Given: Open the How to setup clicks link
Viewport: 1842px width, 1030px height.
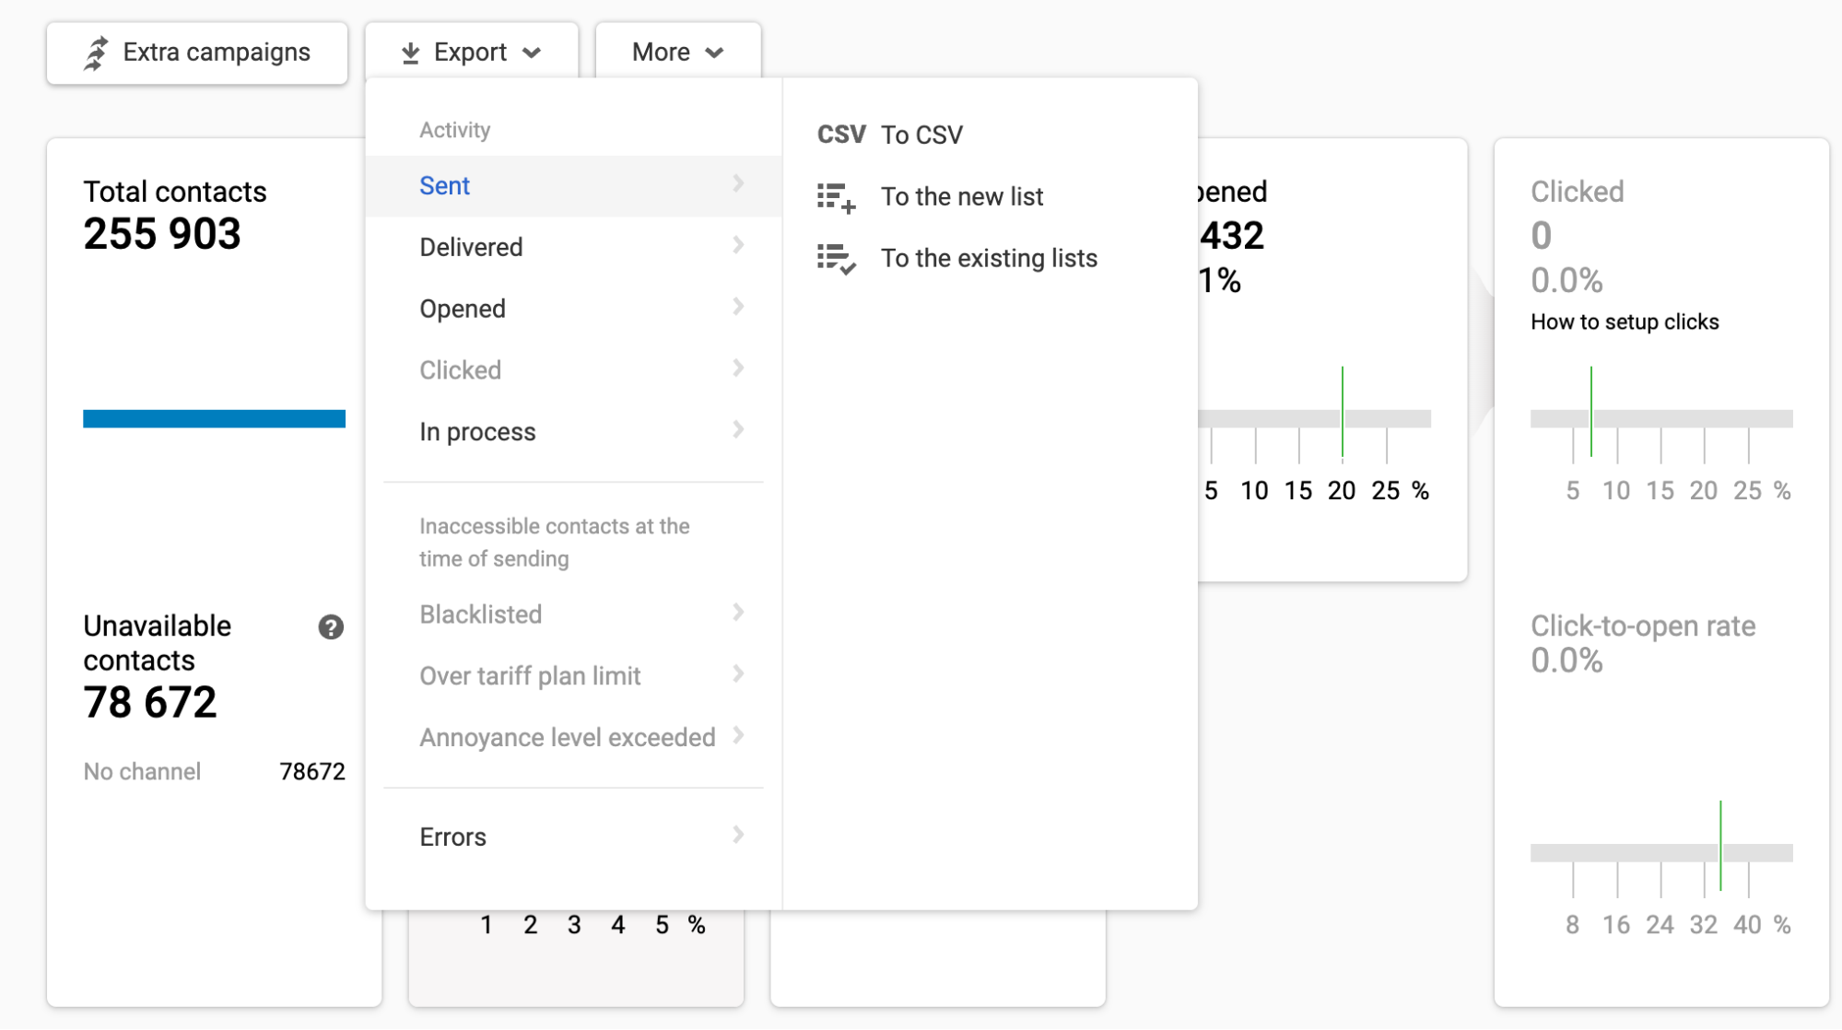Looking at the screenshot, I should click(1625, 322).
